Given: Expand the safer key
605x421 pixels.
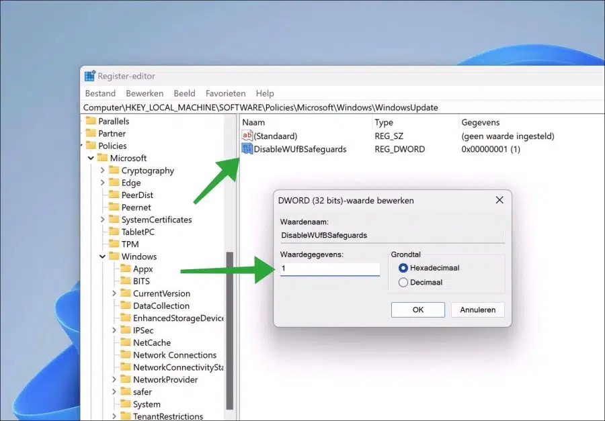Looking at the screenshot, I should pos(114,393).
